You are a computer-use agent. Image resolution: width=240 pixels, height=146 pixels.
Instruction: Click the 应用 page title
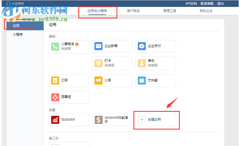tap(52, 25)
